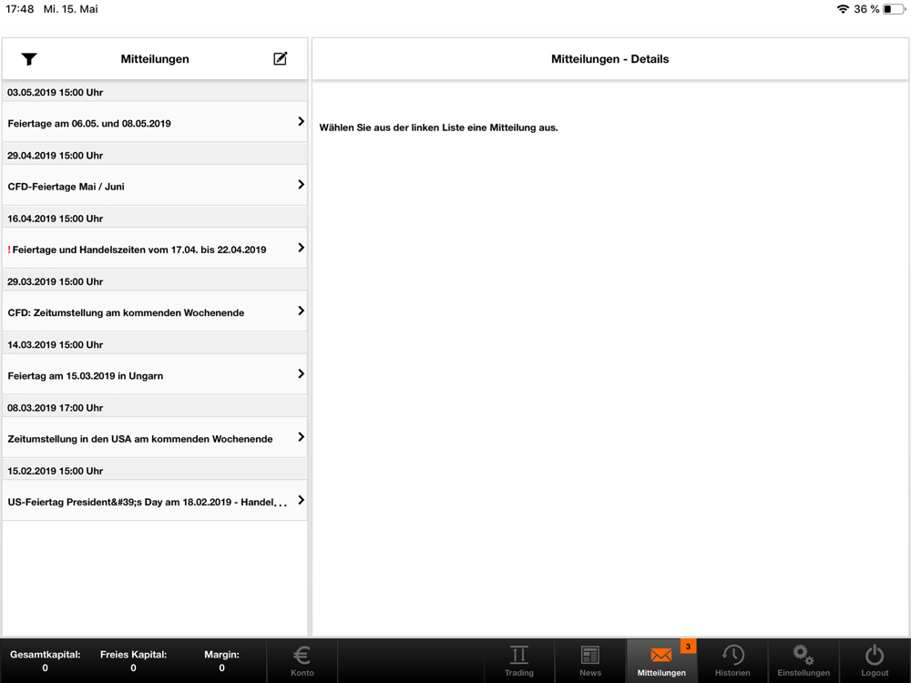This screenshot has height=683, width=911.
Task: Tap the Margin value display
Action: 222,661
